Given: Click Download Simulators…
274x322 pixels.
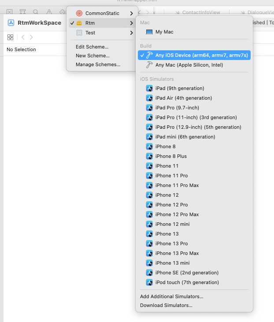Looking at the screenshot, I should 167,305.
